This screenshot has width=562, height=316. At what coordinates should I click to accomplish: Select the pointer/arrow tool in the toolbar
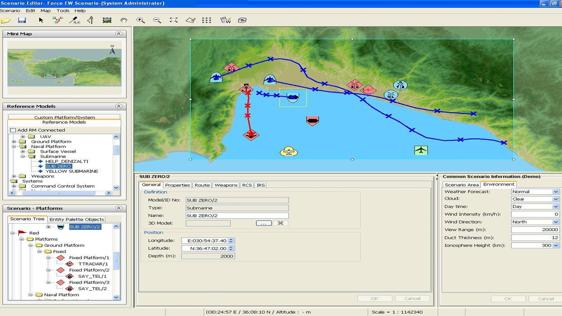pyautogui.click(x=41, y=20)
